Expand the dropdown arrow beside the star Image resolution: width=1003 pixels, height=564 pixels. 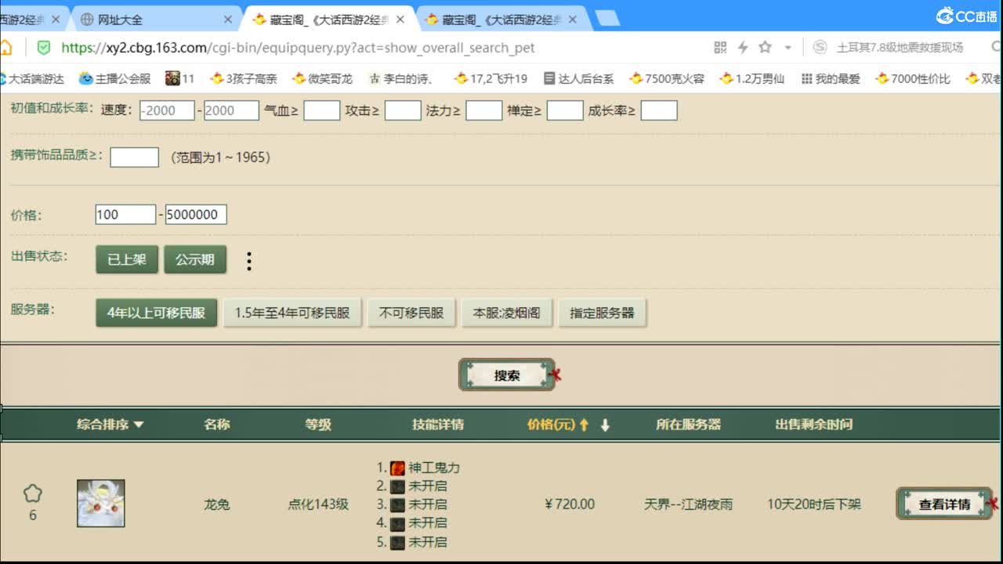tap(788, 49)
